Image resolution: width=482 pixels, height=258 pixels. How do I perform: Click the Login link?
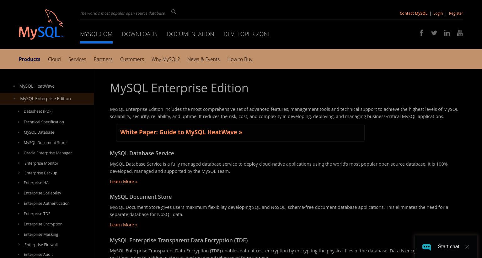click(x=438, y=13)
